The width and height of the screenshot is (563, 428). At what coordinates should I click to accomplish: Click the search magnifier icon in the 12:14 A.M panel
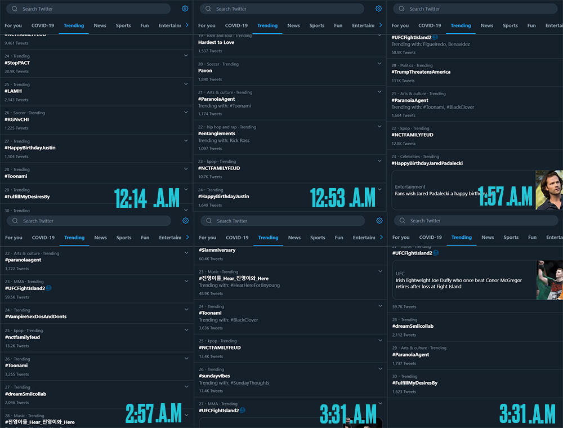click(x=15, y=8)
